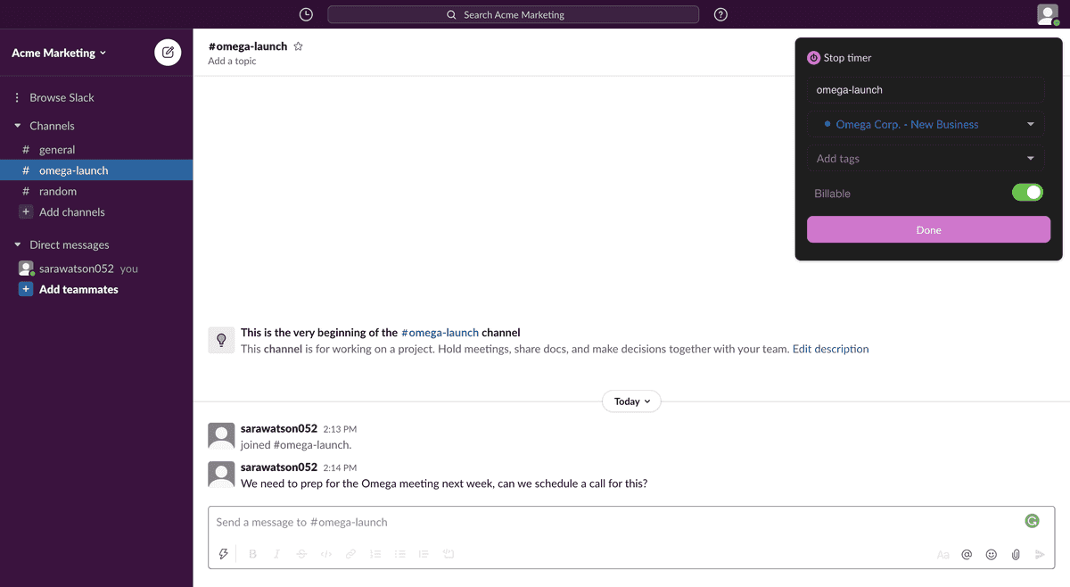Open the emoji picker in the composer
The height and width of the screenshot is (587, 1070).
(991, 554)
